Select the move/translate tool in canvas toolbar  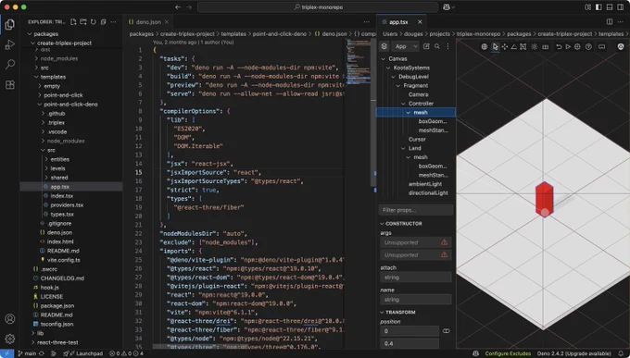point(505,47)
